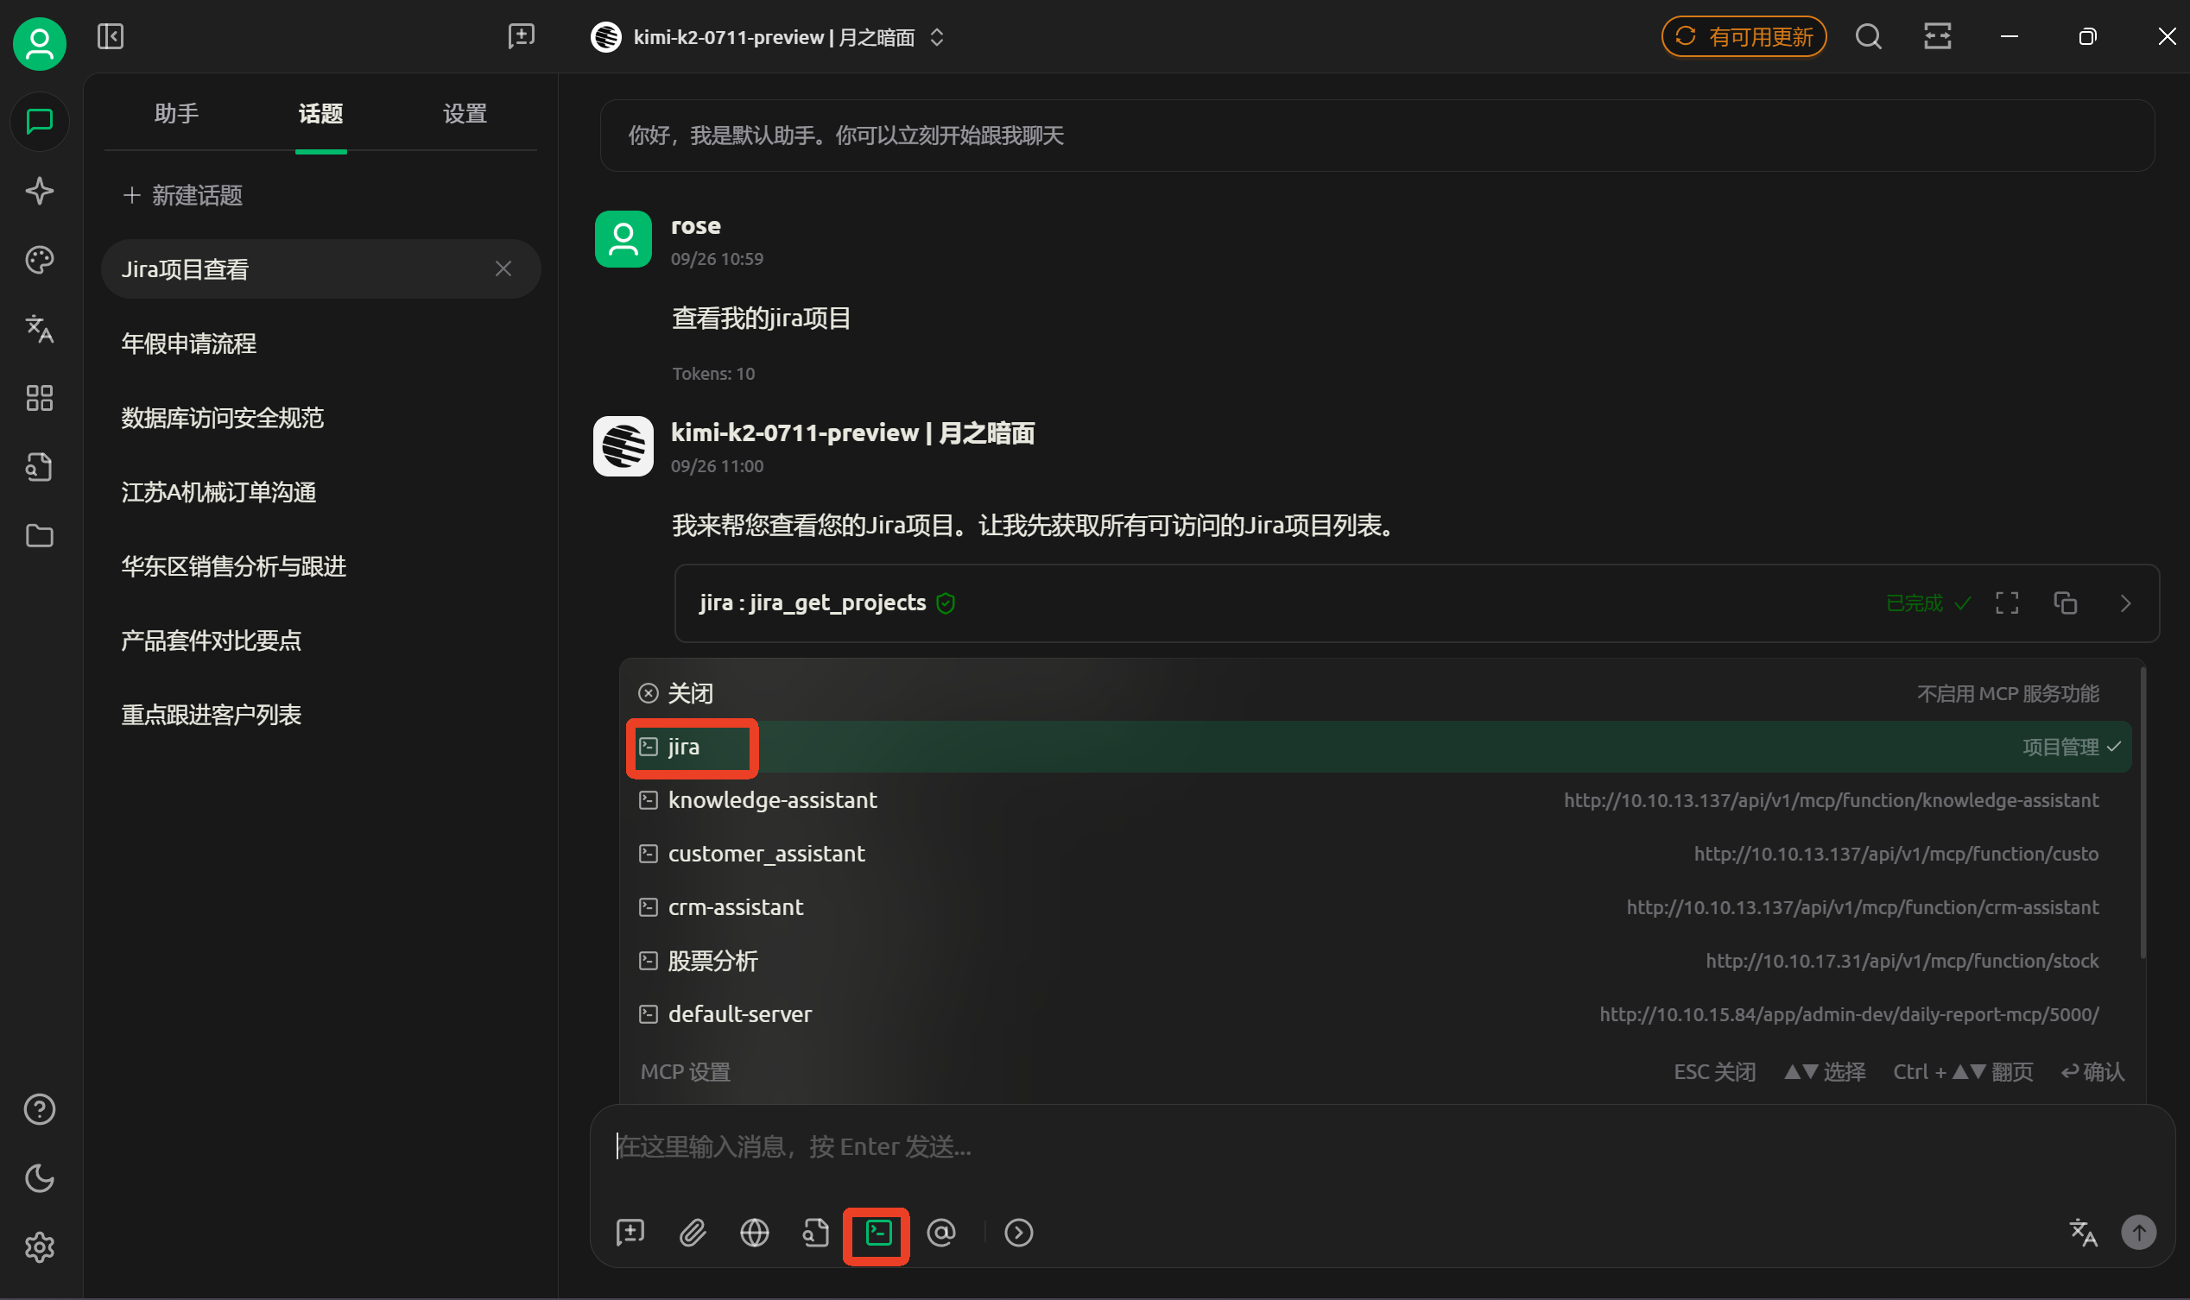
Task: Open the mini apps grid icon in the sidebar
Action: [x=40, y=398]
